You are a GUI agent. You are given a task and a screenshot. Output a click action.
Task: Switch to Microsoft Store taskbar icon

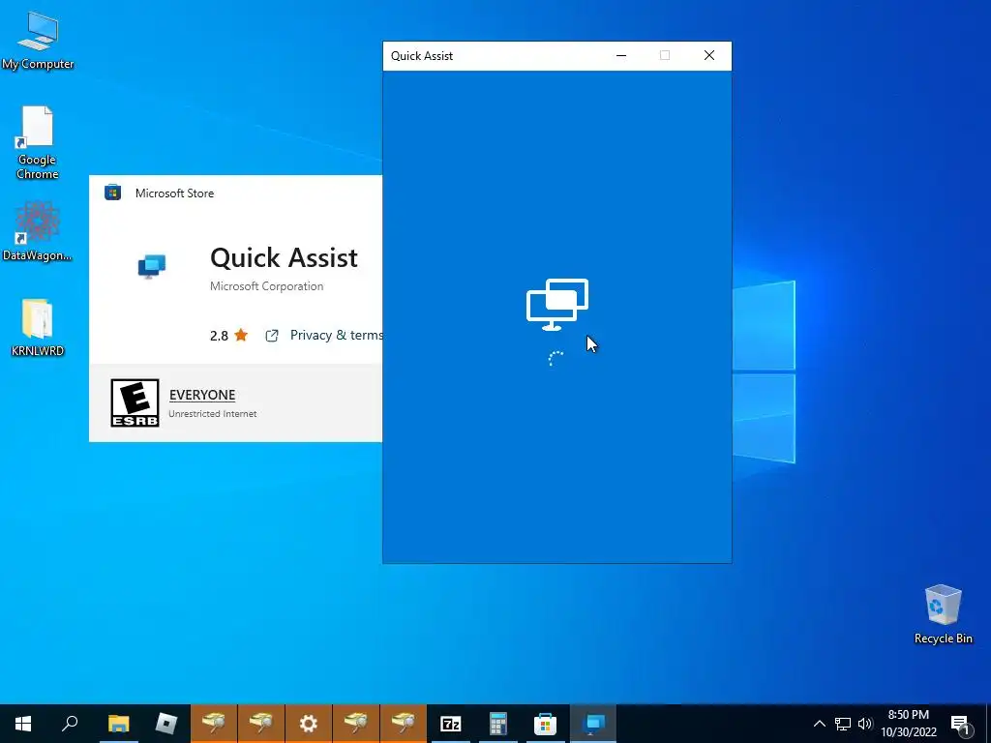545,724
